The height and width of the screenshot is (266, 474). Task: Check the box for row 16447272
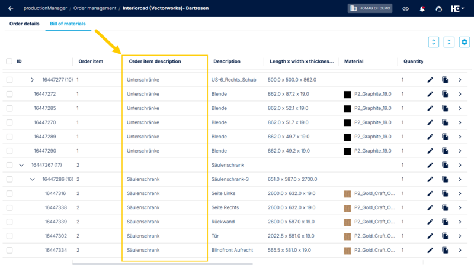pyautogui.click(x=9, y=94)
